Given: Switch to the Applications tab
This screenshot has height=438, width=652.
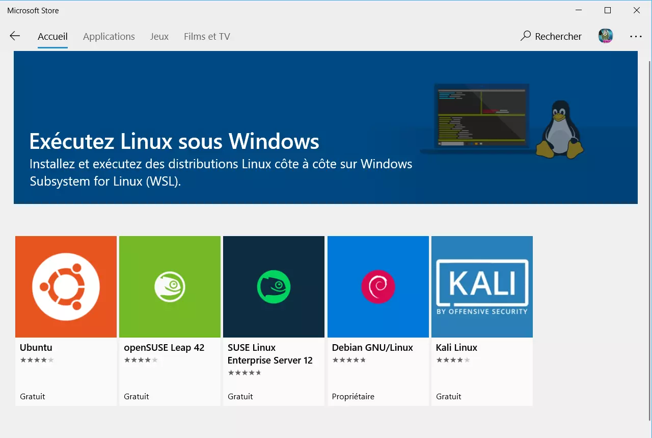Looking at the screenshot, I should click(x=109, y=37).
